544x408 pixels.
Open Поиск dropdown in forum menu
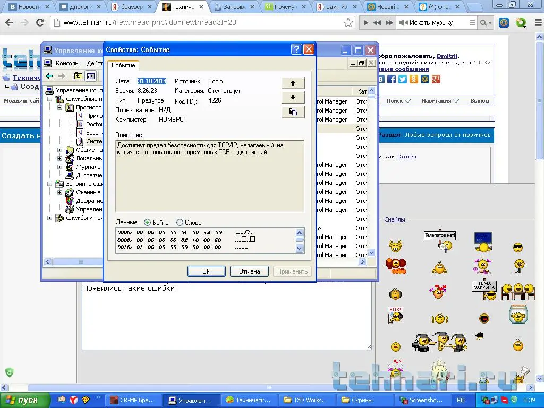pyautogui.click(x=398, y=100)
